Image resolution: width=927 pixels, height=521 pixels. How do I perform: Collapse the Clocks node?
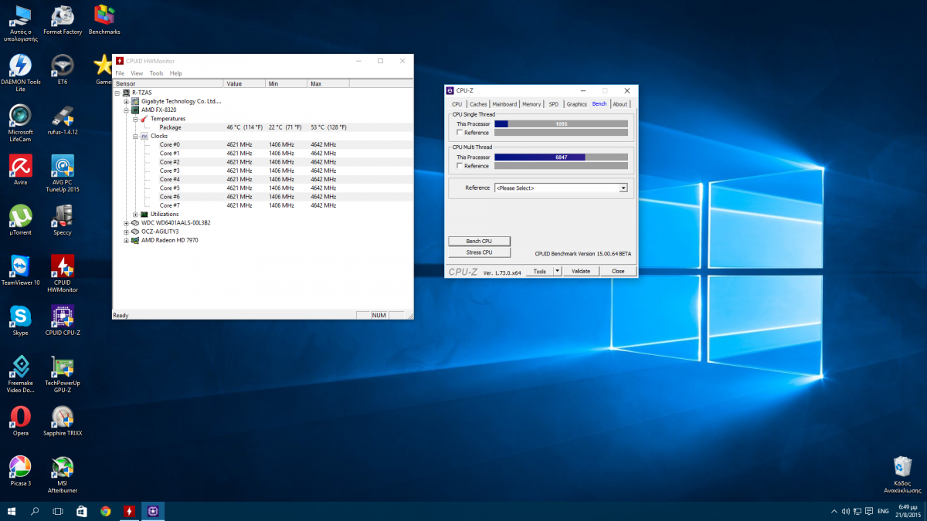pyautogui.click(x=135, y=136)
